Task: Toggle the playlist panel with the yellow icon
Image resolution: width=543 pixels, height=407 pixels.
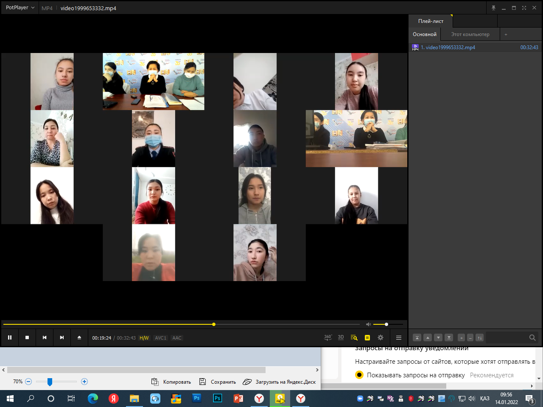Action: pyautogui.click(x=367, y=337)
